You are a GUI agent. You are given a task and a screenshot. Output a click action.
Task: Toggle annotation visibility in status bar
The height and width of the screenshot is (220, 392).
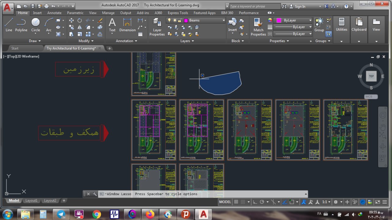coord(303,202)
